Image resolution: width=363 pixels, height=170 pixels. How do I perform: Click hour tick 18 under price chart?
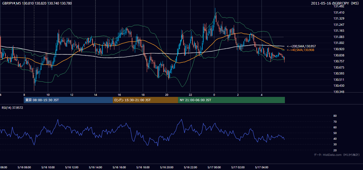(x=143, y=95)
